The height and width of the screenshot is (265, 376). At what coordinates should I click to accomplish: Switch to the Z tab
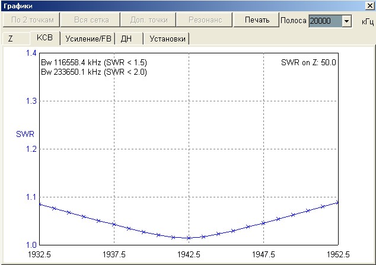pyautogui.click(x=11, y=39)
